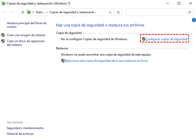Screen dimensions: 196x138
Task: Click 'Copias de seguridad y restauració...' breadcrumb
Action: click(x=73, y=12)
